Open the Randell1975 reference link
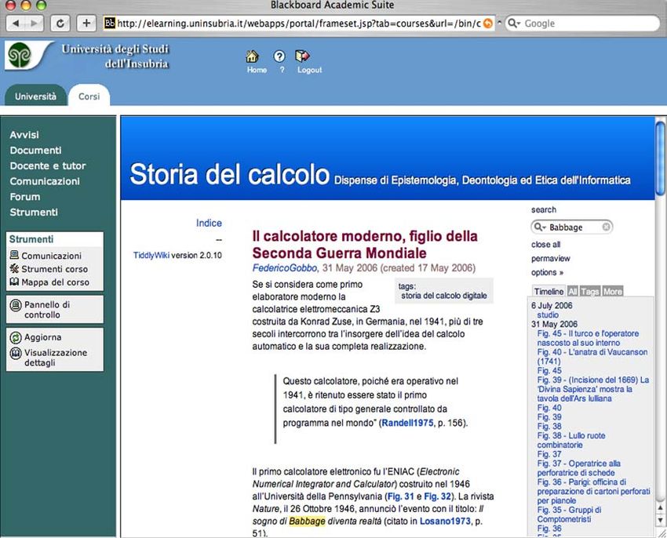The image size is (667, 538). click(407, 423)
